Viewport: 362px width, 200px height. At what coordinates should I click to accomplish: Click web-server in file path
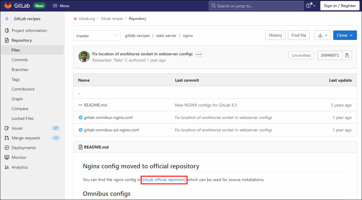click(166, 36)
